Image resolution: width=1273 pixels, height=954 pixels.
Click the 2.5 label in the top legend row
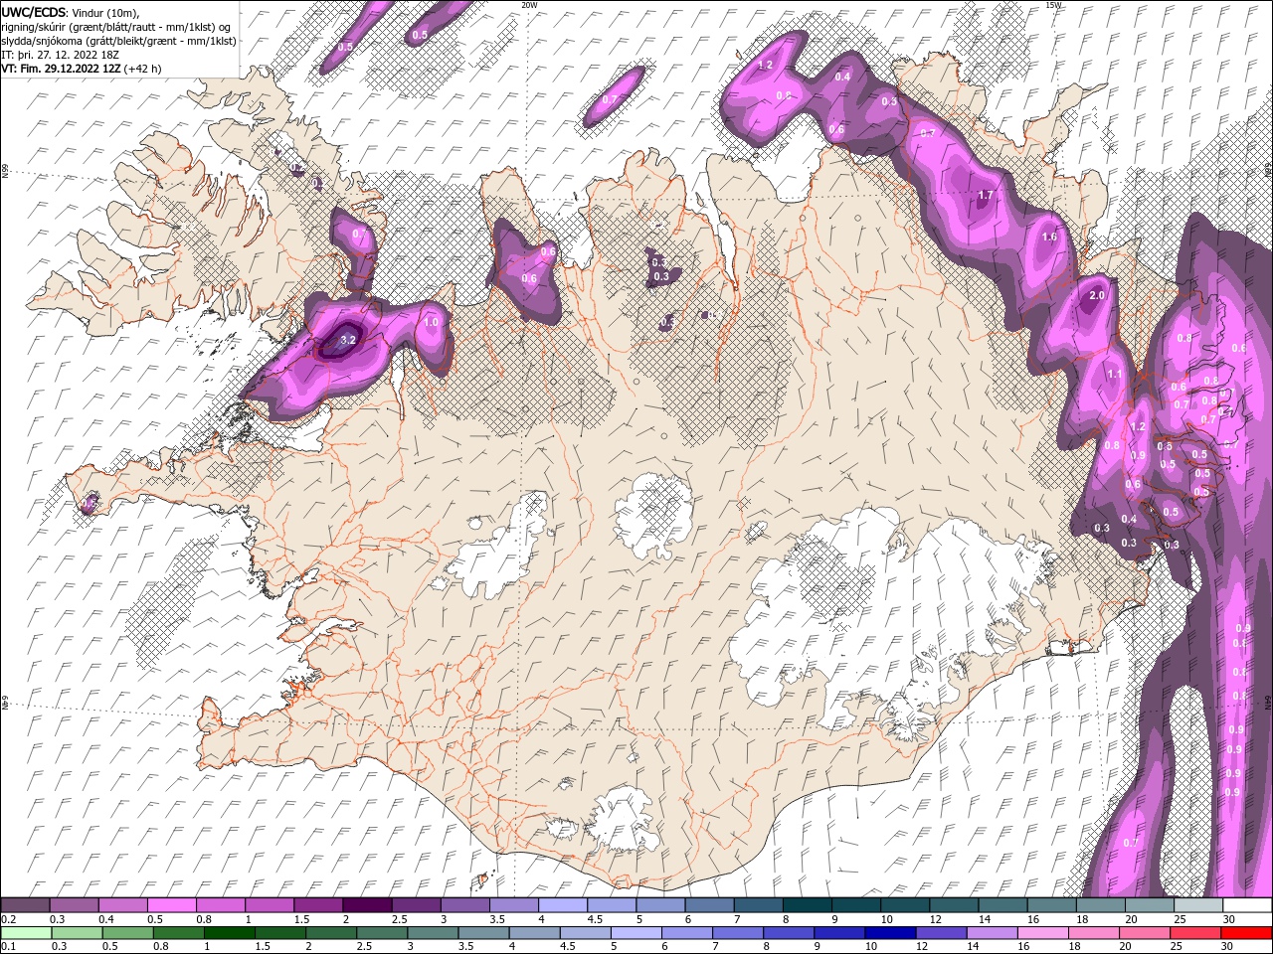(399, 919)
